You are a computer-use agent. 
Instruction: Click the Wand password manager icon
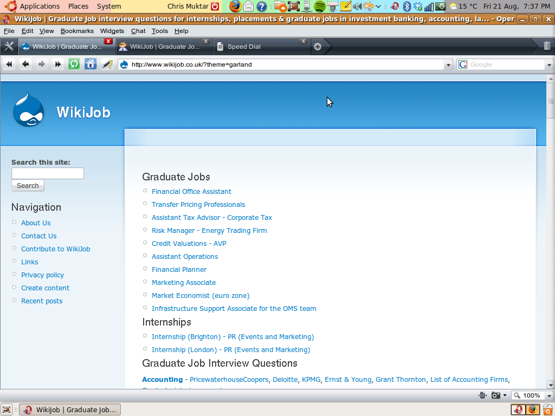107,64
